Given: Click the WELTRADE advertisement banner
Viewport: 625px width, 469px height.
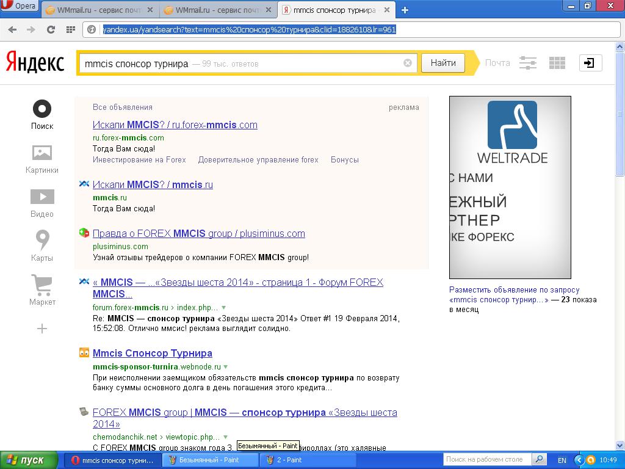Looking at the screenshot, I should point(510,187).
